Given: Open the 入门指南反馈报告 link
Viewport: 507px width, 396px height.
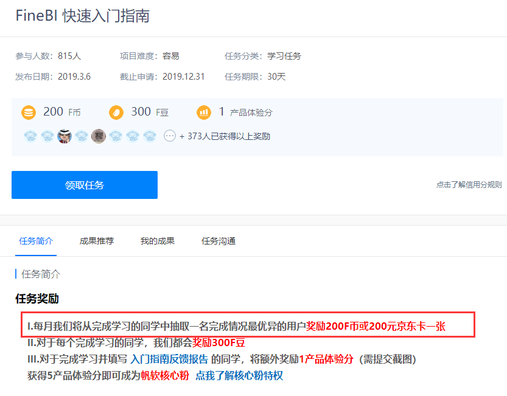Looking at the screenshot, I should click(x=169, y=359).
